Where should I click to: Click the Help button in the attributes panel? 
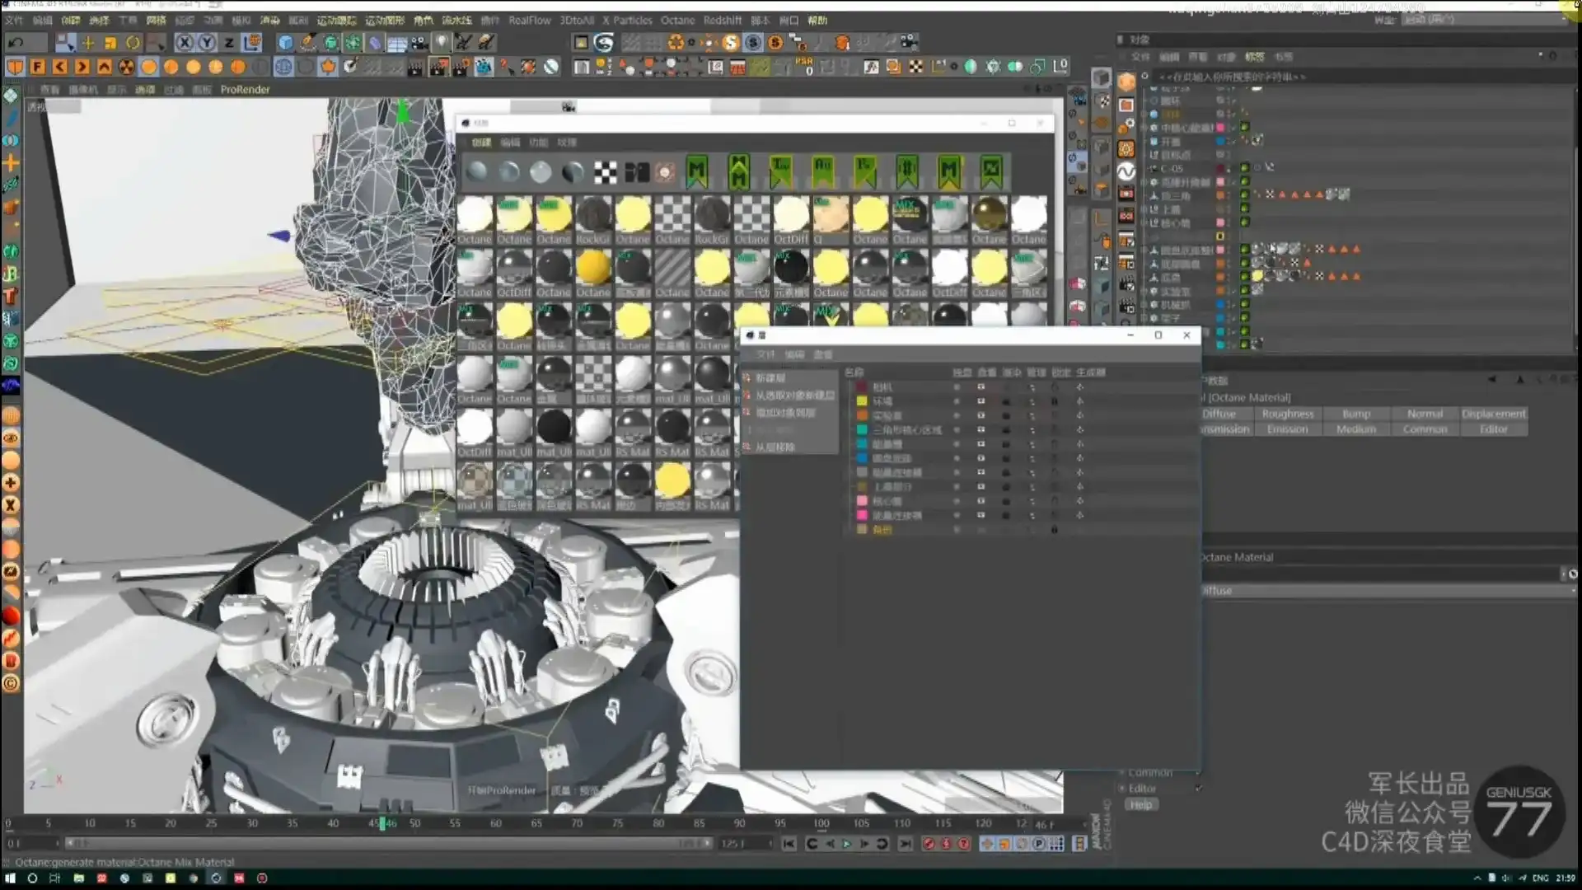tap(1141, 804)
